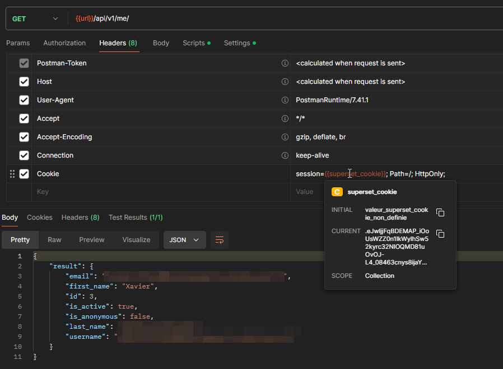Click the empty Key input field
The height and width of the screenshot is (369, 503).
click(161, 192)
